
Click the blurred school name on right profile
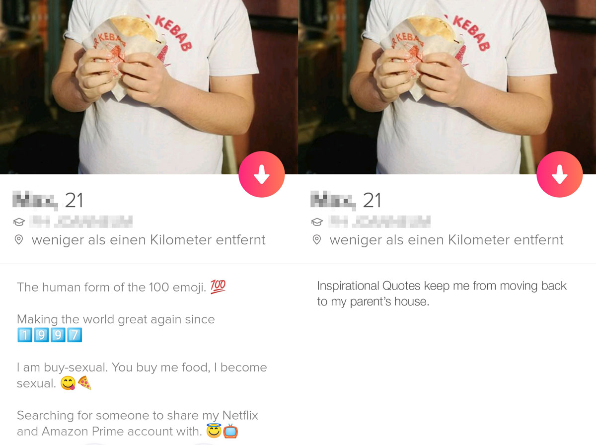pyautogui.click(x=379, y=222)
